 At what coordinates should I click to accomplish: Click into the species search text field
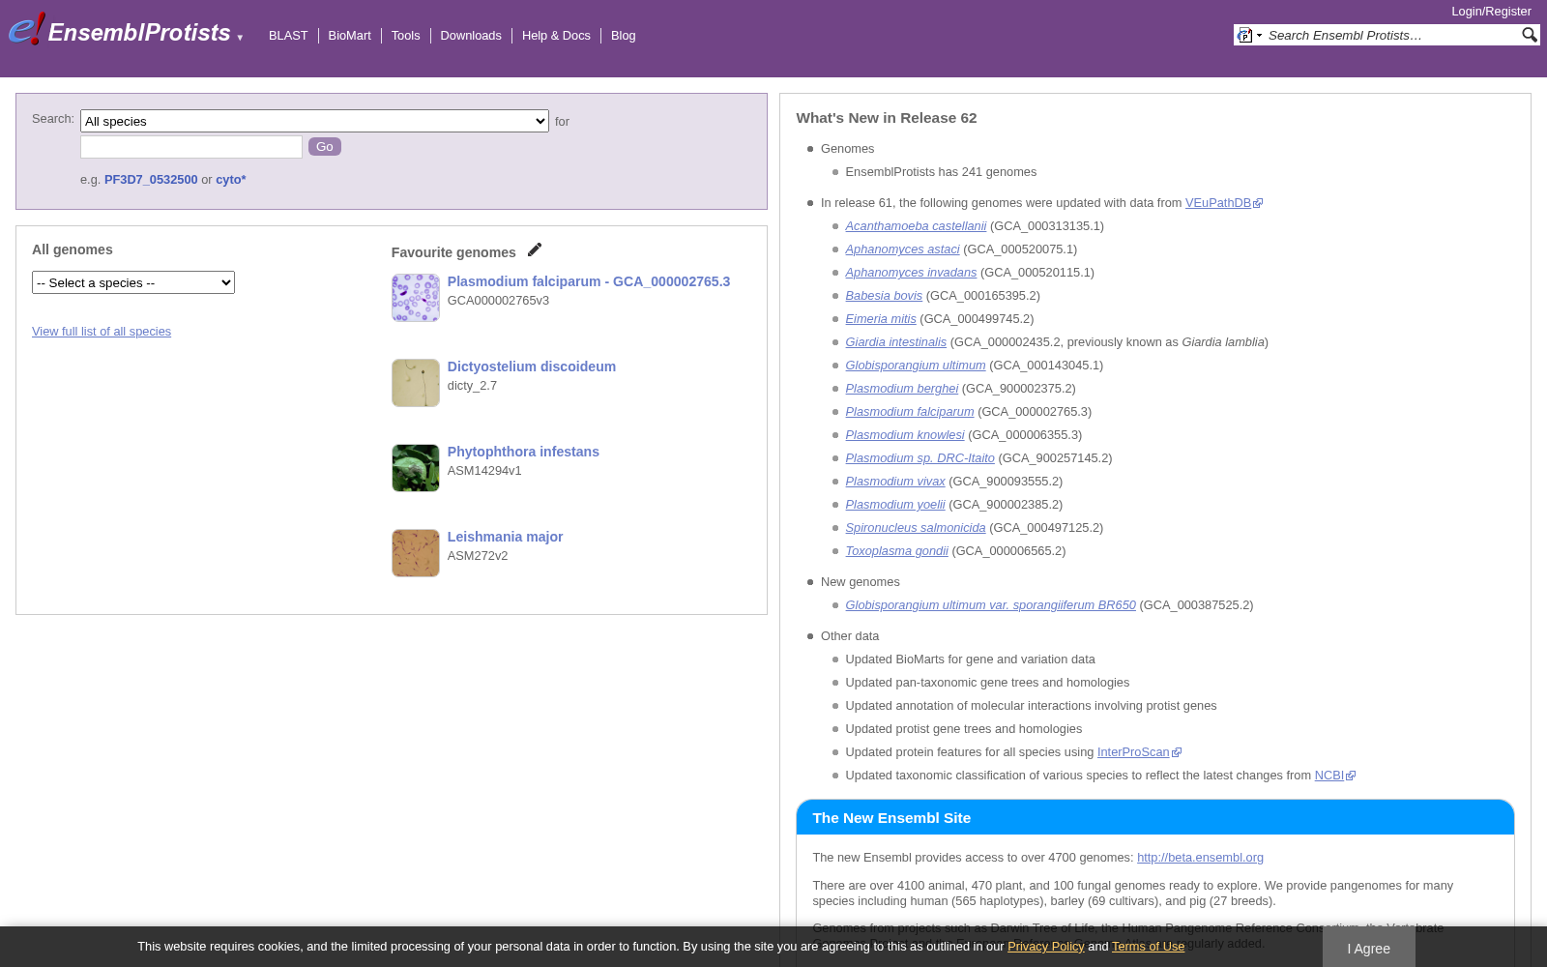191,147
